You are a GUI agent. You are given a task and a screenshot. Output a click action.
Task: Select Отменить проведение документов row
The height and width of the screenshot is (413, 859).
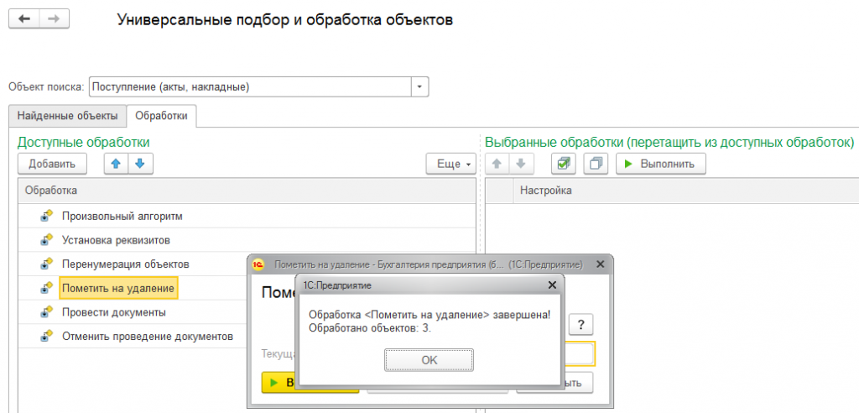pos(147,337)
